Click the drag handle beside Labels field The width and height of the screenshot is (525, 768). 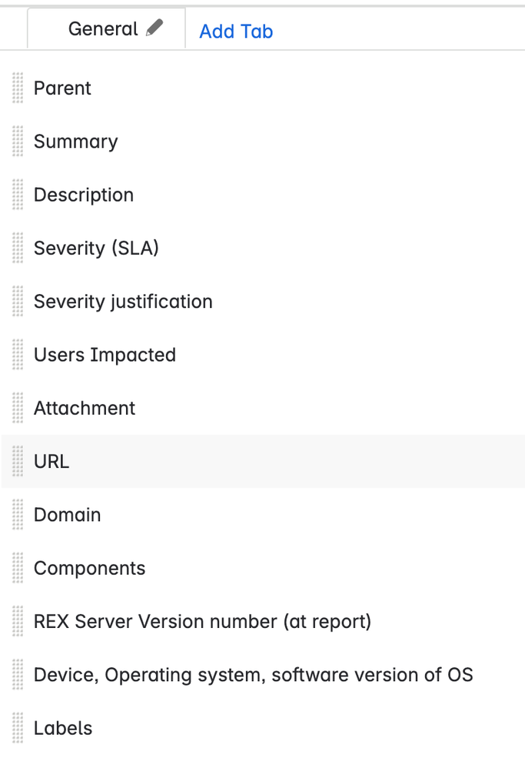point(16,728)
